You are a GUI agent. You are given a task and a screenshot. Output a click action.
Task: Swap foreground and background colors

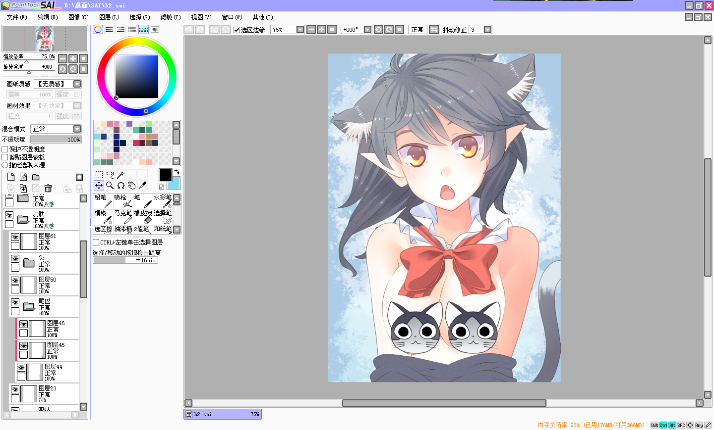pyautogui.click(x=177, y=172)
